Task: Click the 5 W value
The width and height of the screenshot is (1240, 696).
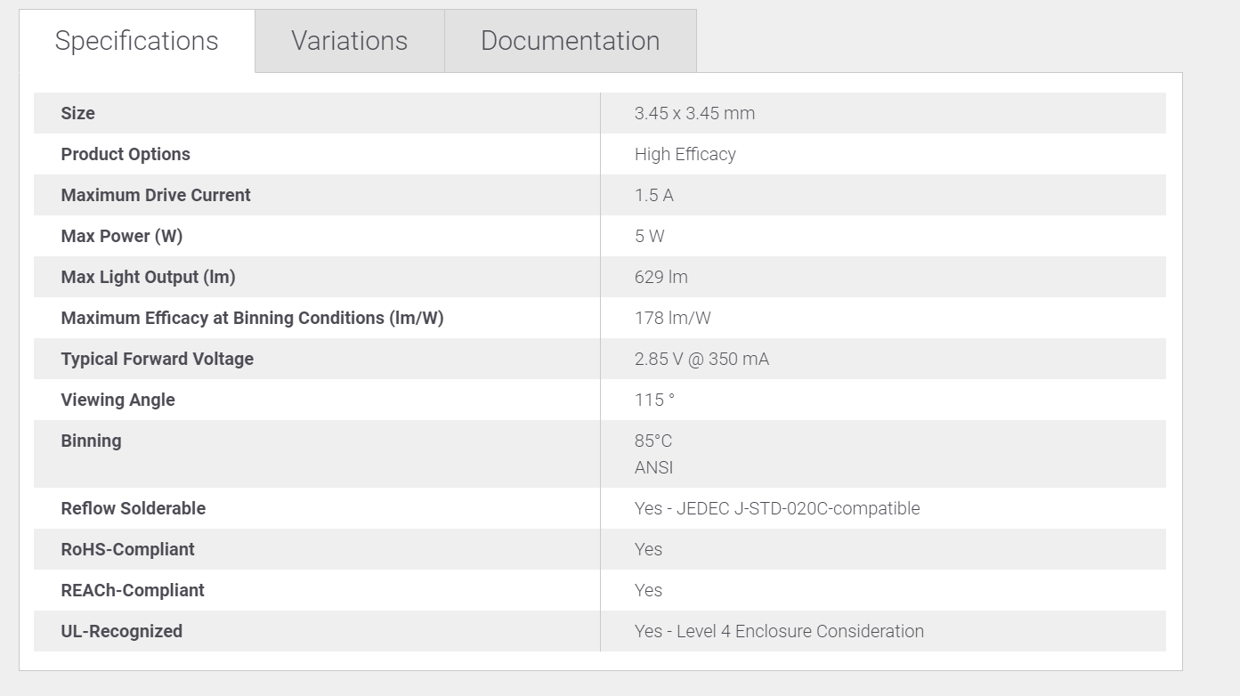Action: click(650, 236)
